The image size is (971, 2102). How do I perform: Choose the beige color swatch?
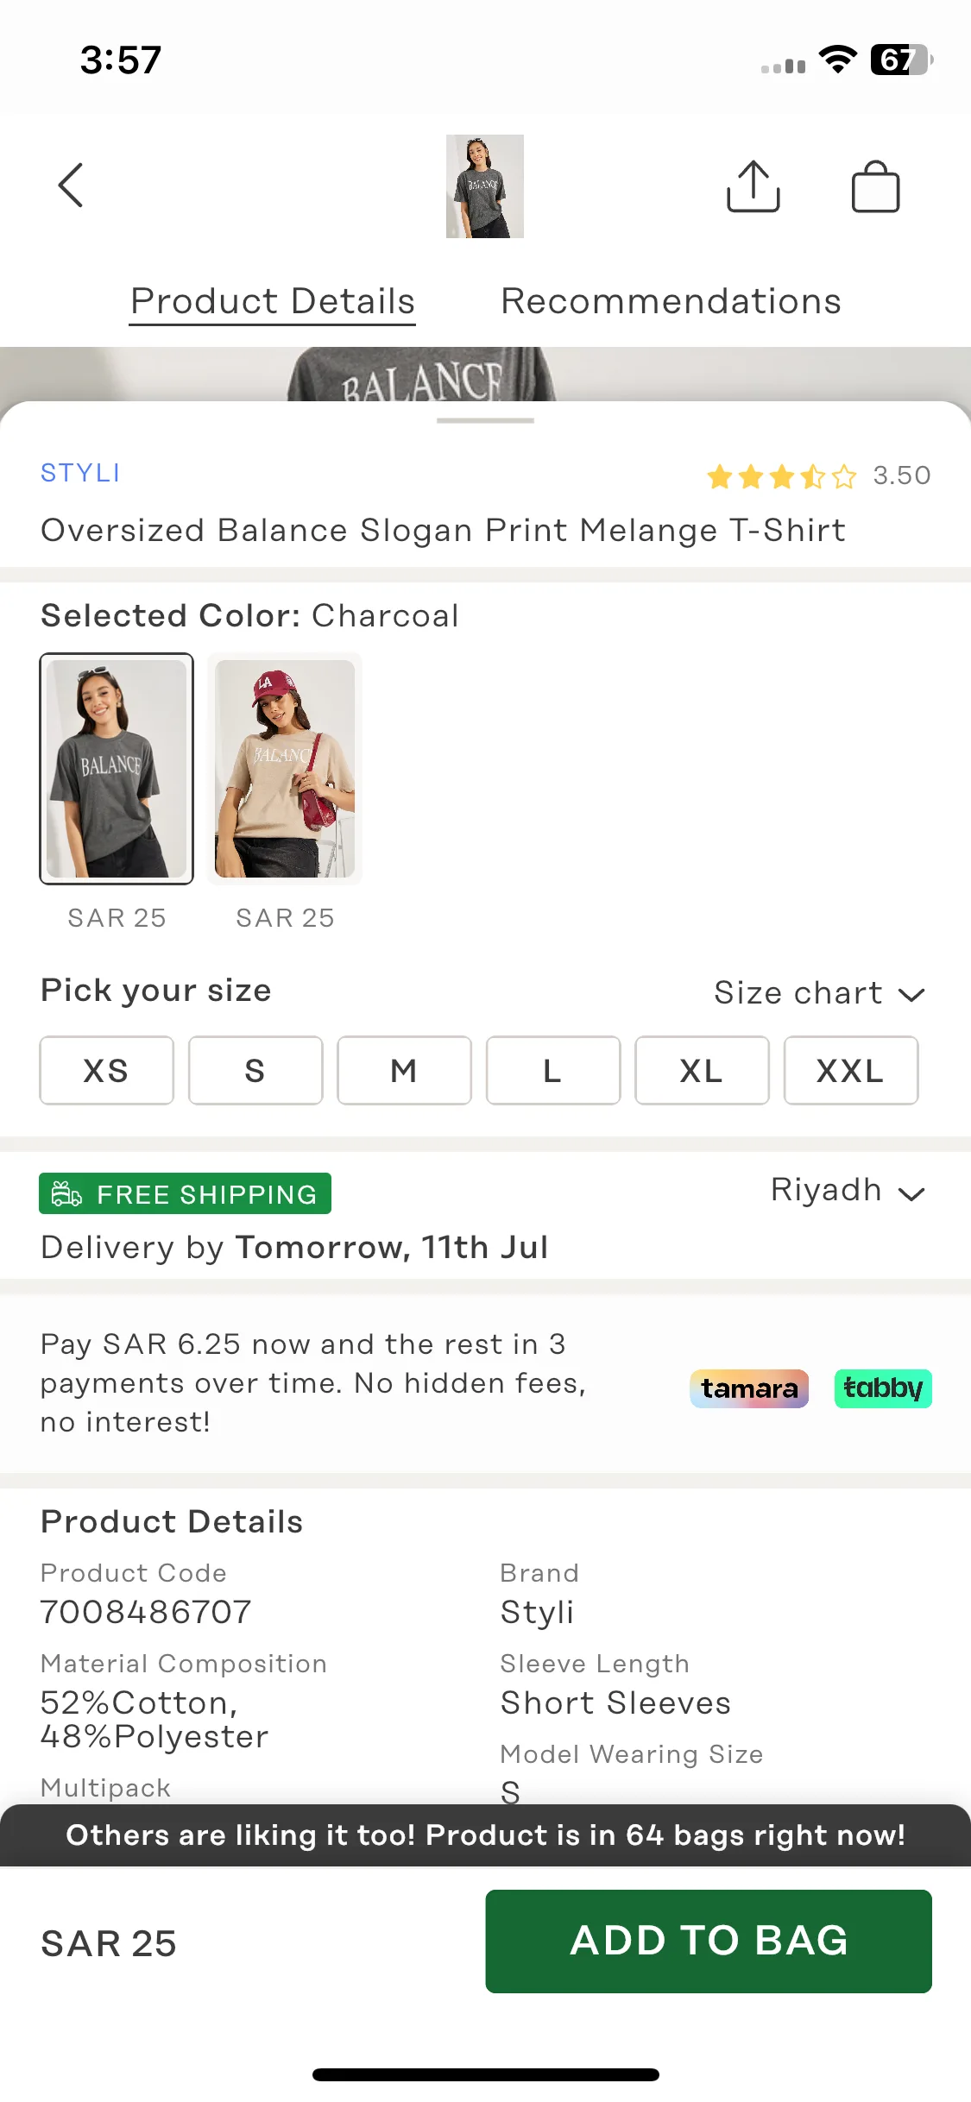tap(285, 769)
